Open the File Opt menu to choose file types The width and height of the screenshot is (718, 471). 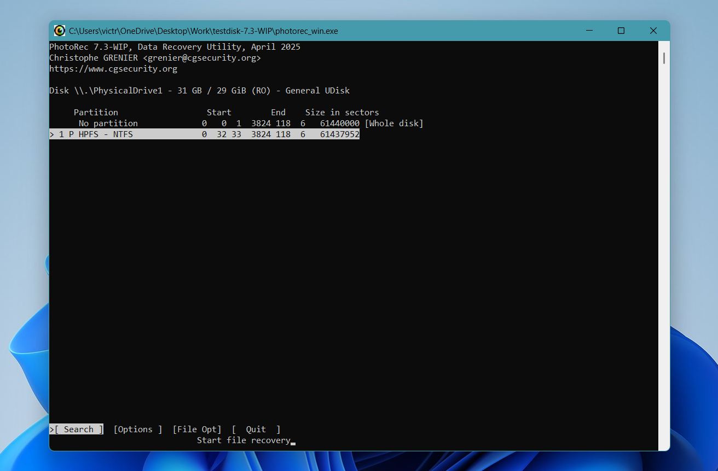point(196,429)
